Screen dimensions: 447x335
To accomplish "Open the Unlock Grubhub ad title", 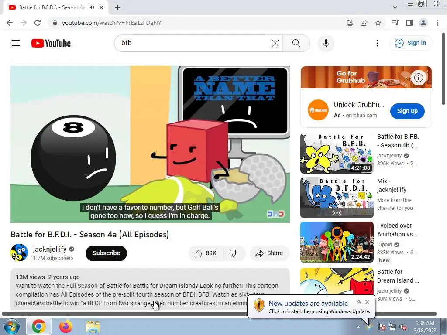I will click(359, 105).
